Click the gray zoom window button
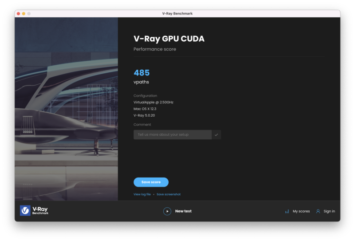The height and width of the screenshot is (241, 355). 29,14
